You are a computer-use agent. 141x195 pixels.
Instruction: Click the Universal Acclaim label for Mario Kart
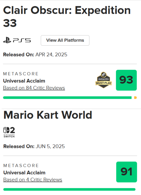pos(24,173)
